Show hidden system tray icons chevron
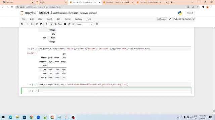Screen dimensions: 215x120 coord(178,117)
